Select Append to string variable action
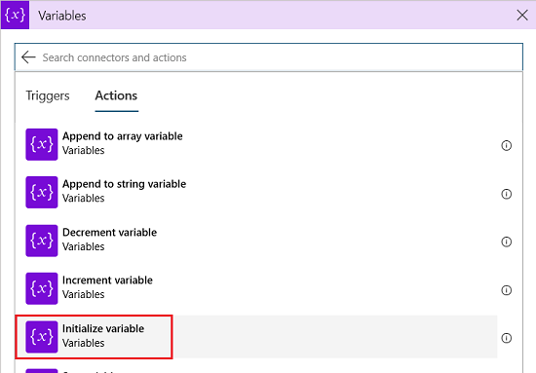This screenshot has width=536, height=373. click(x=256, y=192)
